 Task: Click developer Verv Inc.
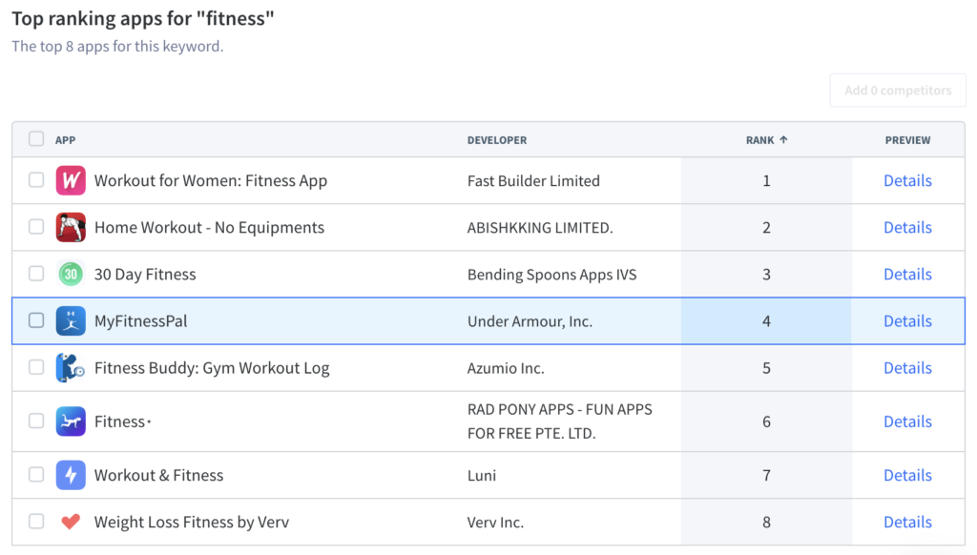(x=495, y=522)
